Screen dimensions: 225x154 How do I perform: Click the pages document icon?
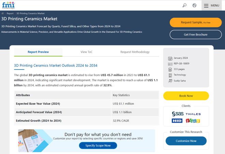[x=170, y=70]
